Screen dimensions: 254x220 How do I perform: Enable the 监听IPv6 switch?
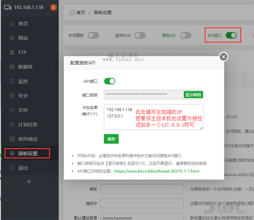click(140, 36)
